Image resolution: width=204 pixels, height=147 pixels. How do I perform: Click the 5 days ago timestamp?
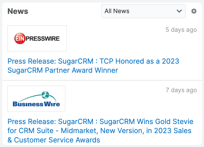pos(181,30)
